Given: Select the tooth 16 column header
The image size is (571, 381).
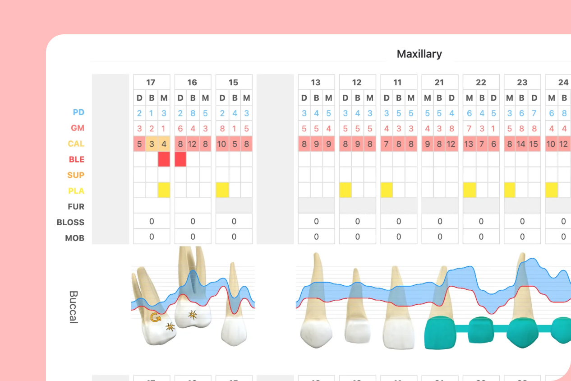Looking at the screenshot, I should (x=192, y=83).
